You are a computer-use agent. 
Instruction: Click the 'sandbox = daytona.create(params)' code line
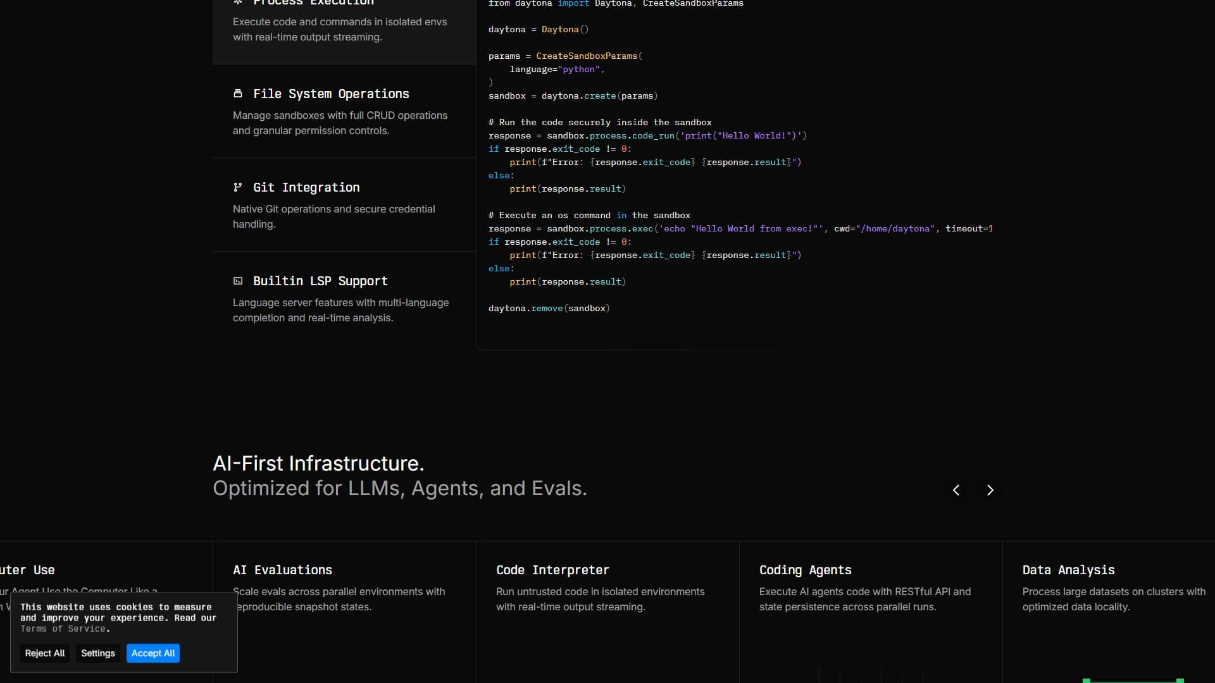[573, 96]
